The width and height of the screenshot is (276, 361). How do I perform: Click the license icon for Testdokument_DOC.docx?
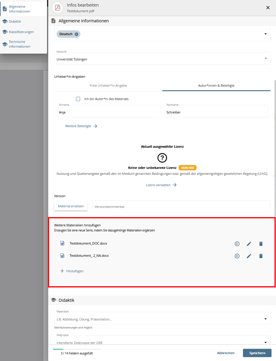tap(237, 244)
